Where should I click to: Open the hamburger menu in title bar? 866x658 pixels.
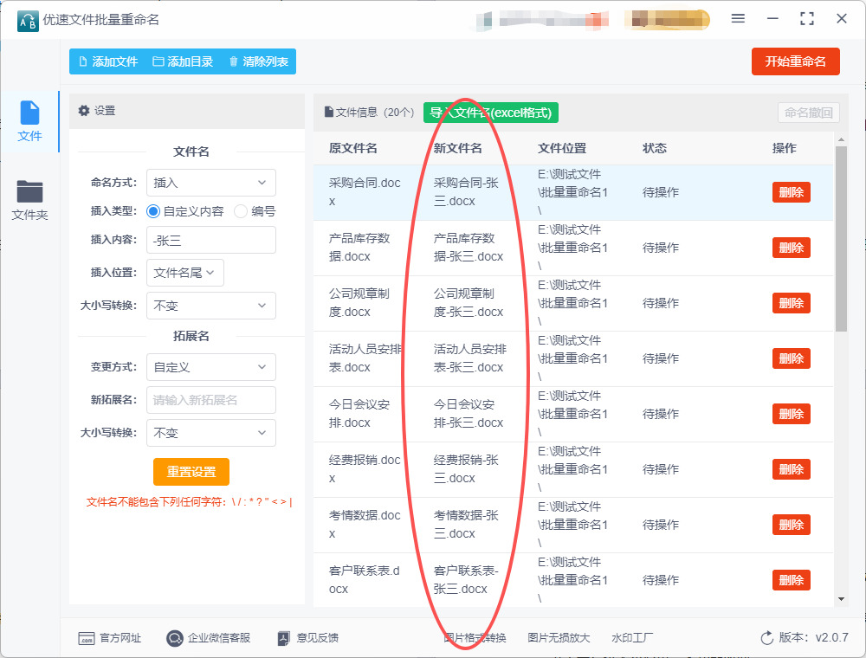click(738, 18)
